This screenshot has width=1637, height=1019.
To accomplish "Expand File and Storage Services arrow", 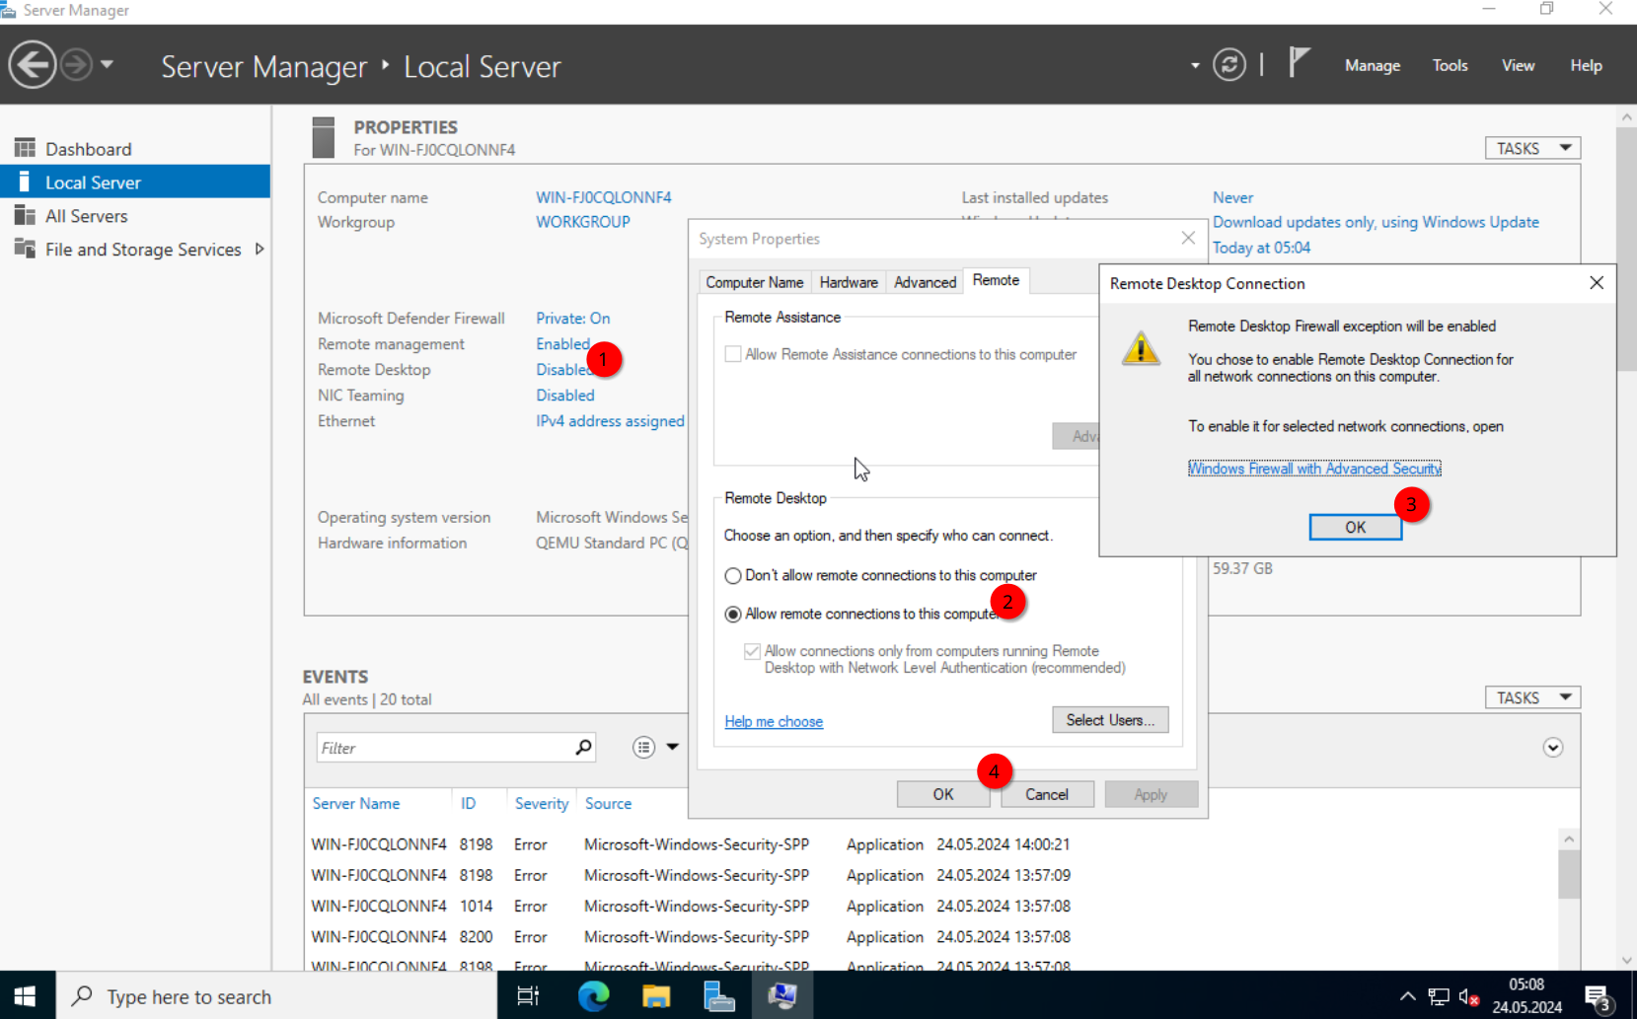I will coord(260,249).
